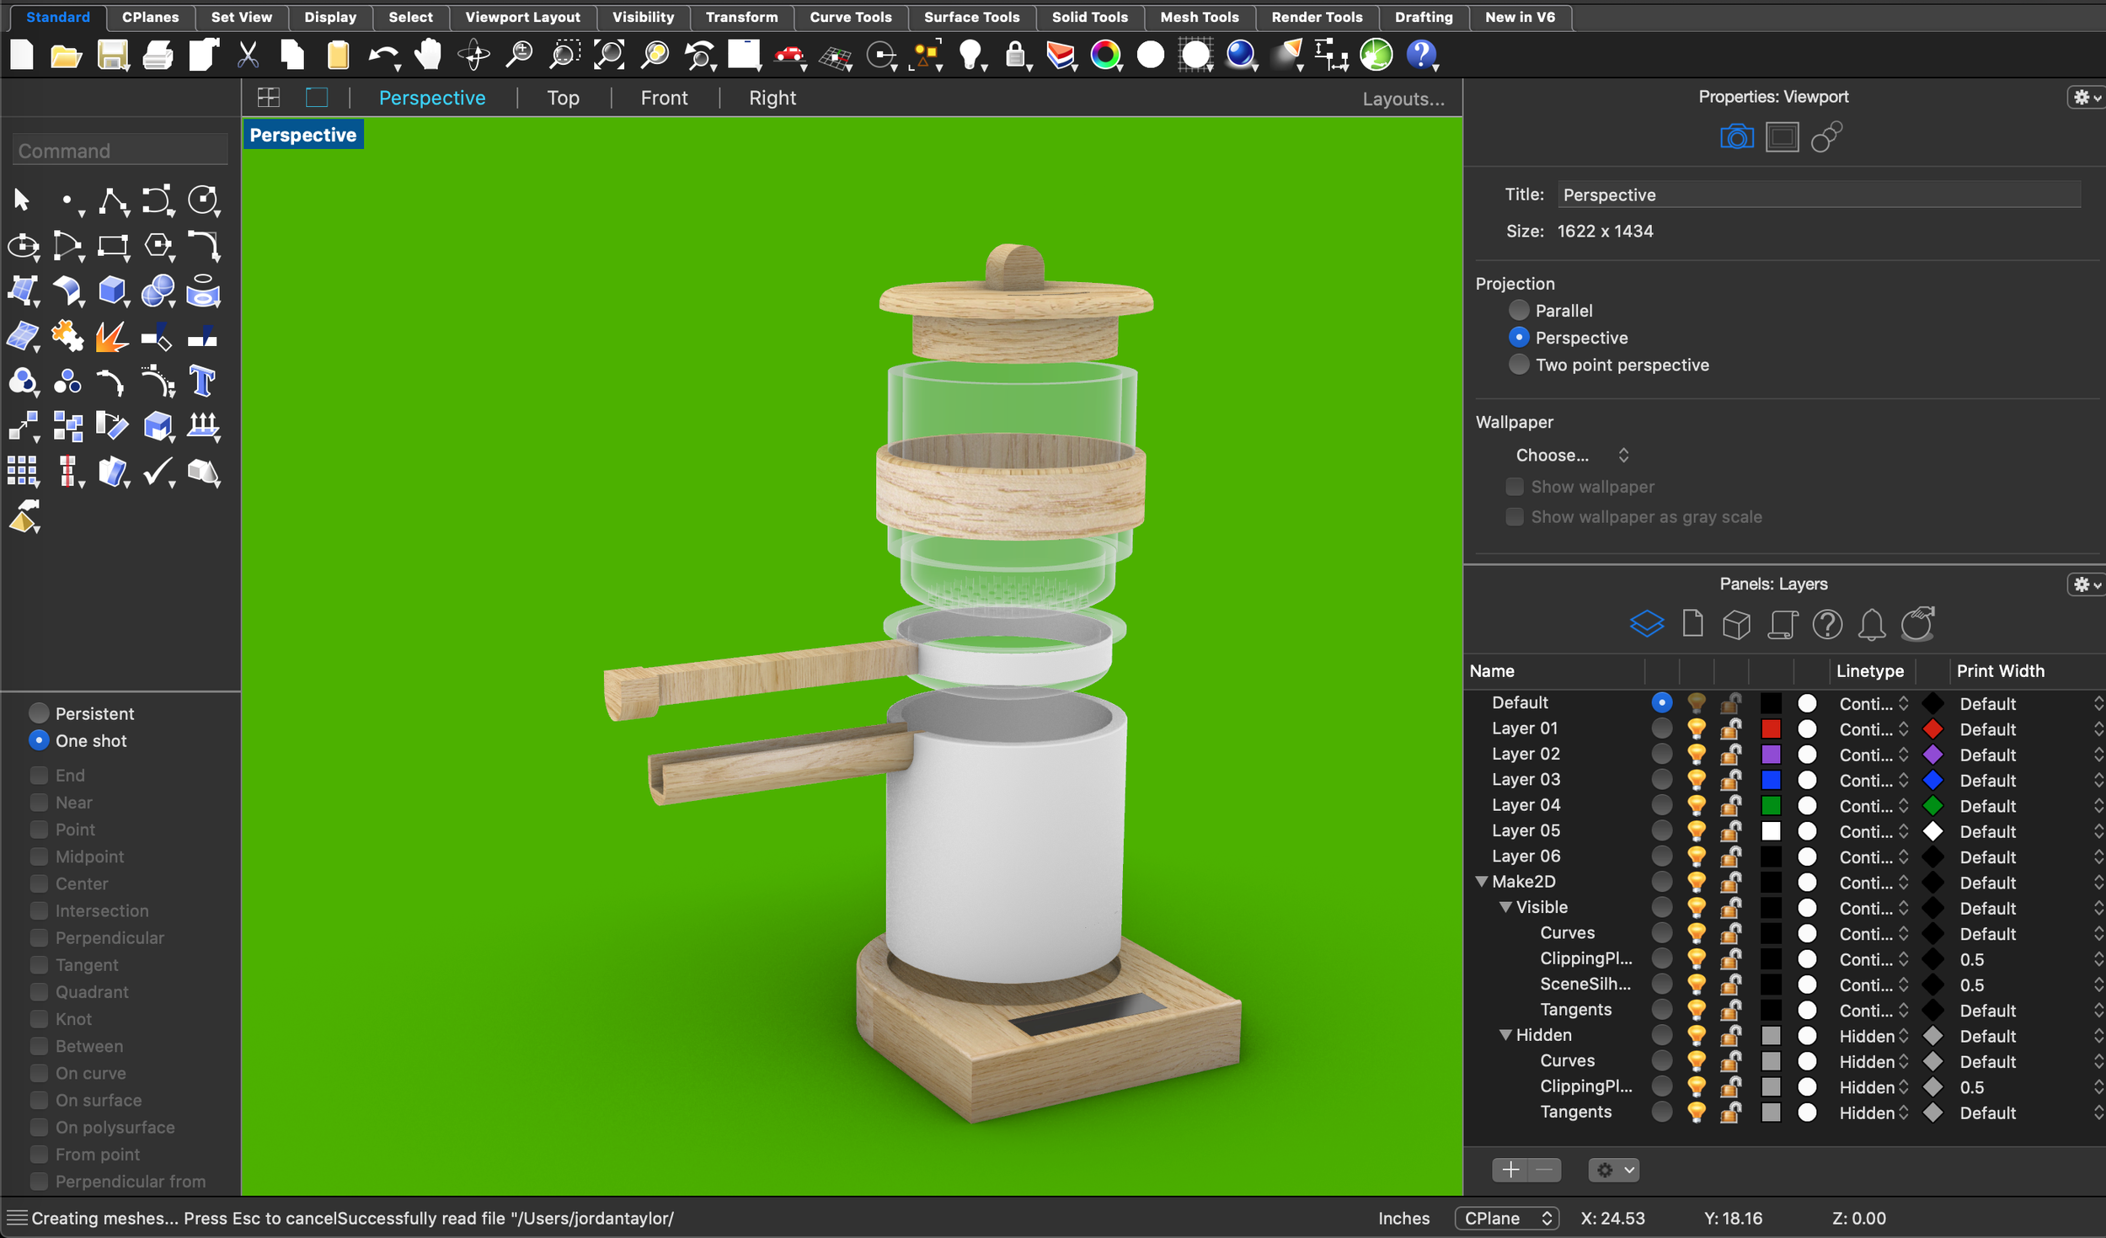Click the four-viewport layout icon

click(269, 98)
